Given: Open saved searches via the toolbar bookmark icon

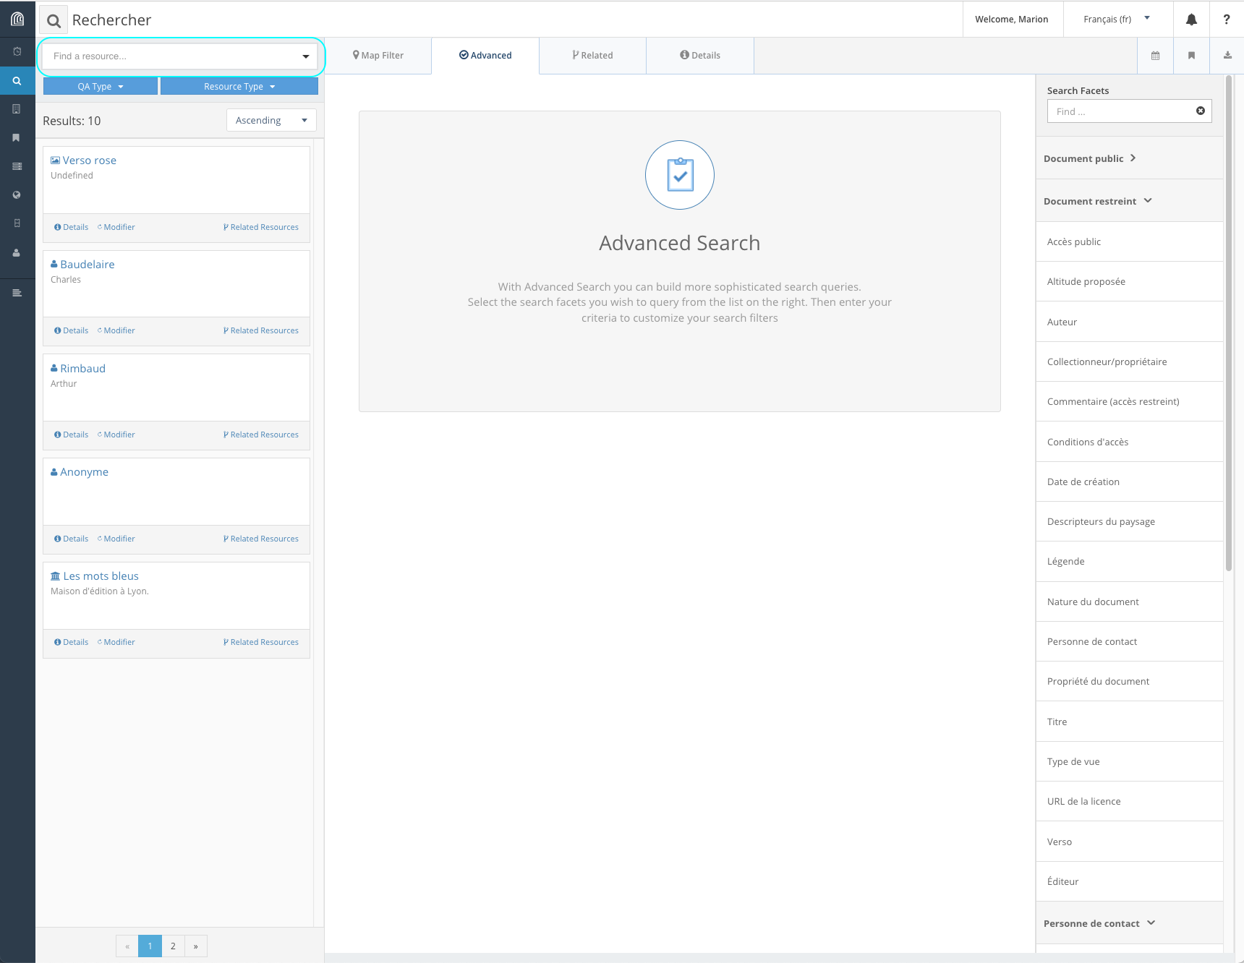Looking at the screenshot, I should 1191,56.
